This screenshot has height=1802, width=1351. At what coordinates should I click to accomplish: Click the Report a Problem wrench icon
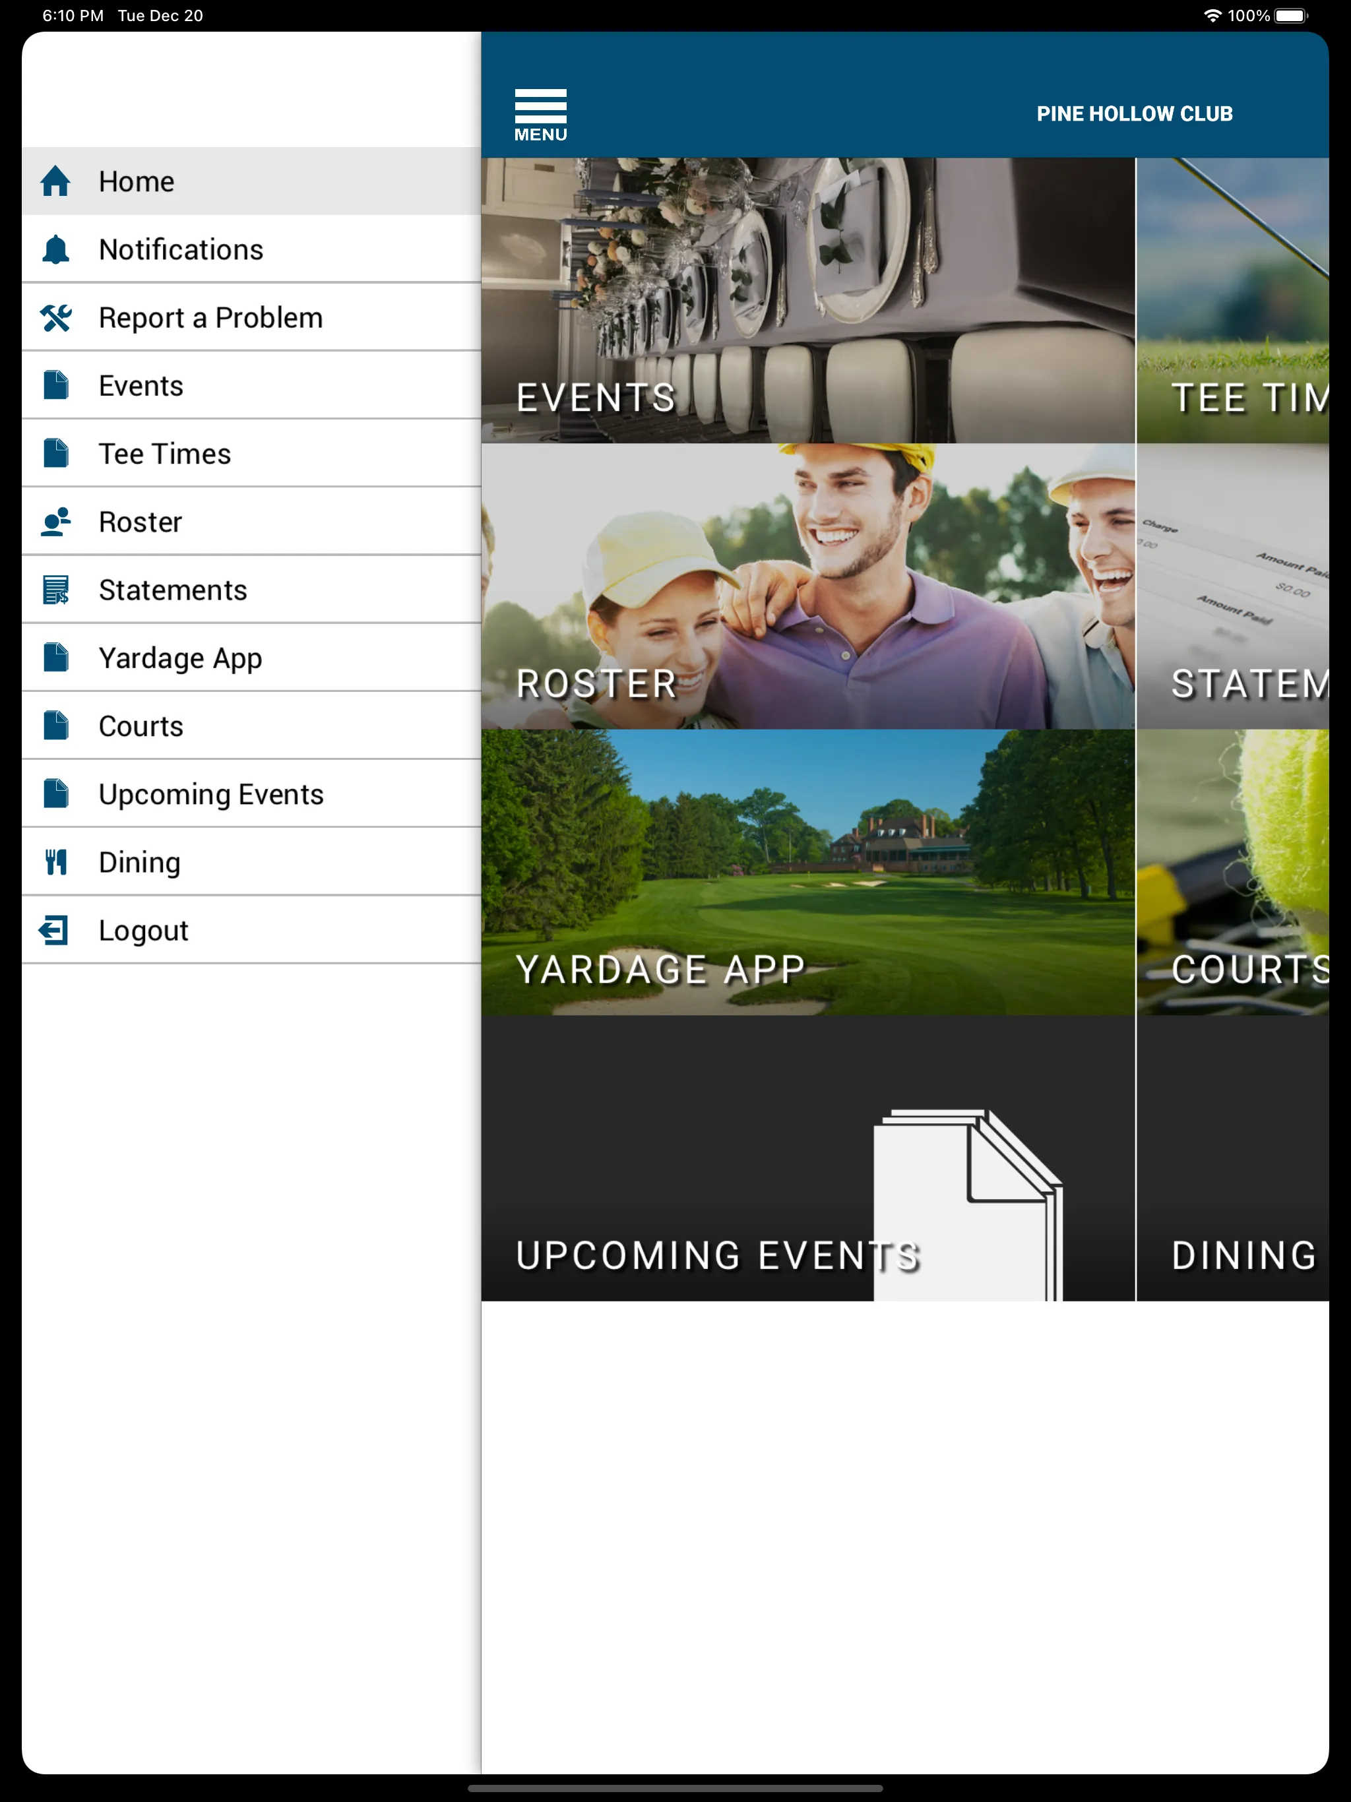(55, 317)
